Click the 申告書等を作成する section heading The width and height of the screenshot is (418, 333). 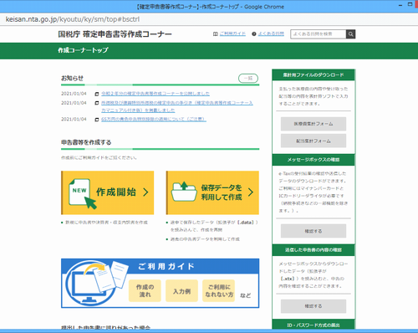(x=86, y=142)
